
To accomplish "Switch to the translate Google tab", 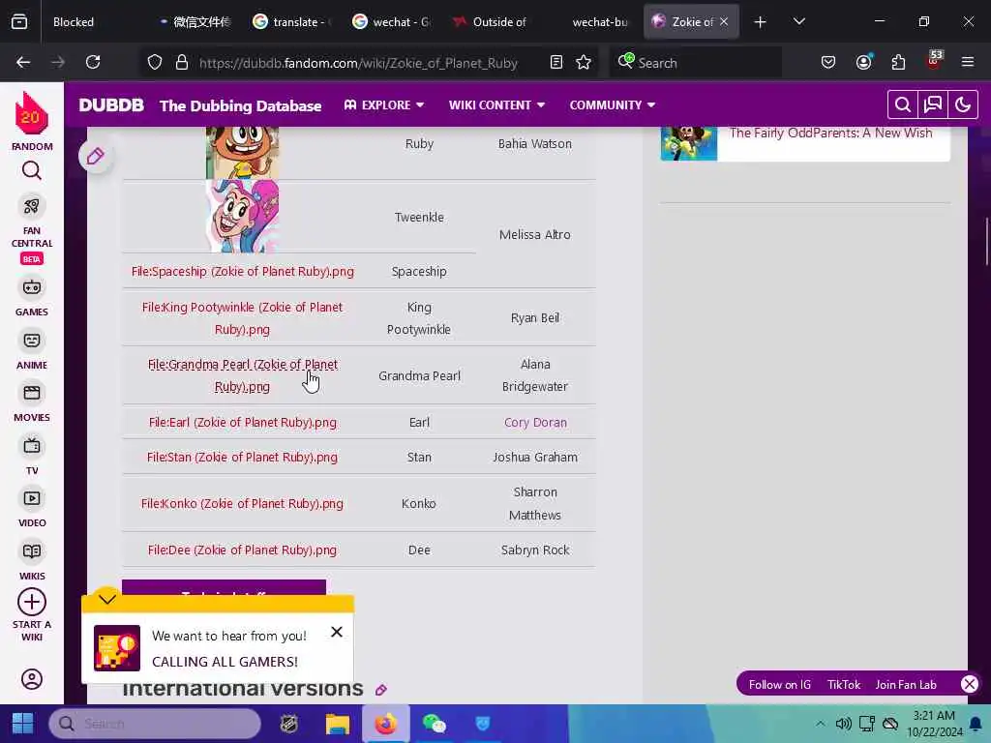I will coord(292,21).
